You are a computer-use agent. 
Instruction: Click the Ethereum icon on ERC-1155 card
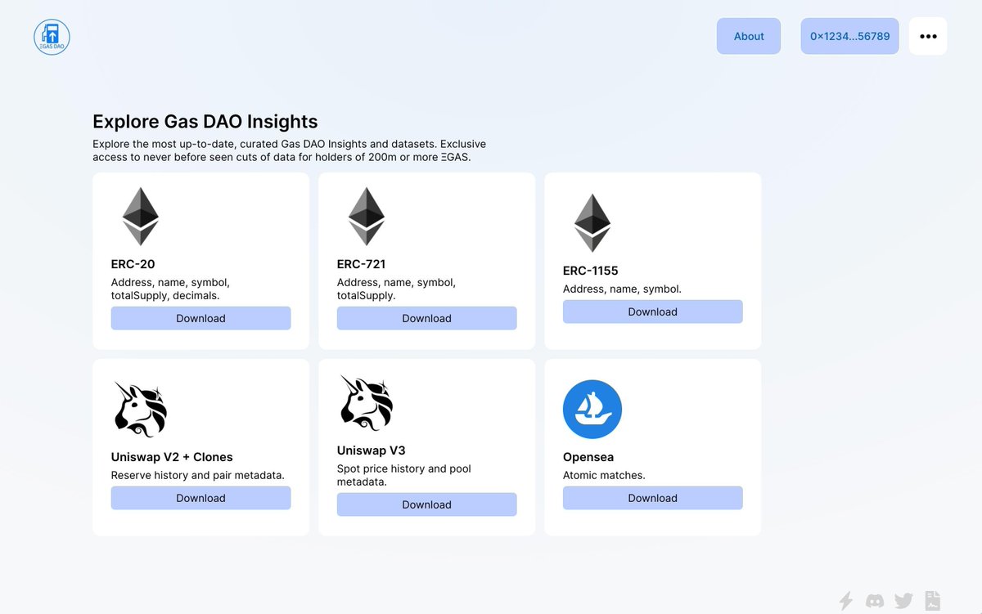tap(592, 223)
